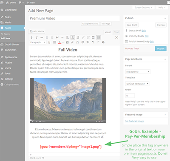Insert a special character (omega)
170x161 pixels.
[77, 42]
